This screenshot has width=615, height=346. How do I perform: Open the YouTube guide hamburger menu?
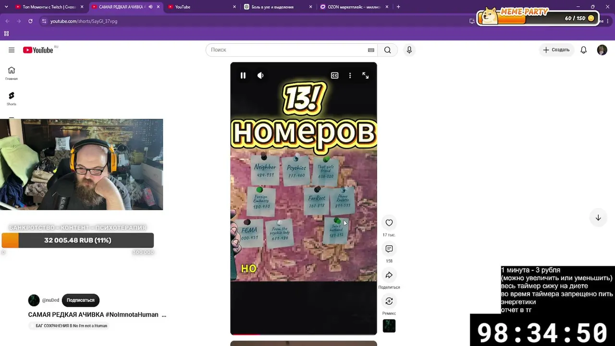tap(12, 50)
